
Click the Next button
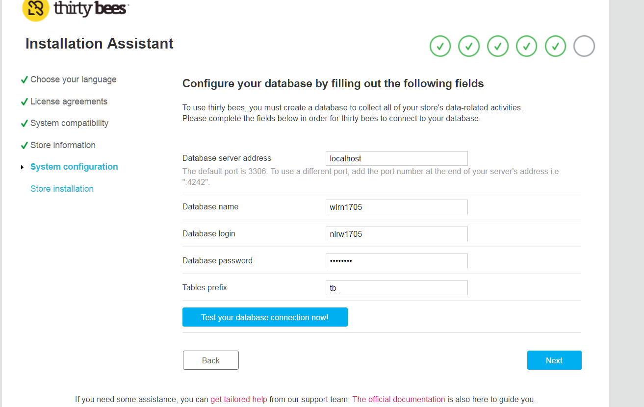(x=554, y=360)
